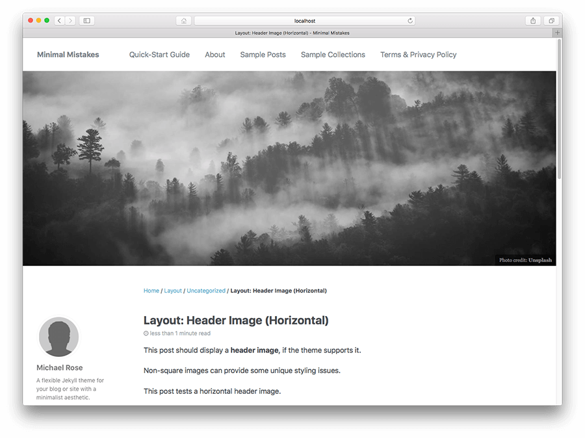This screenshot has width=585, height=438.
Task: Open the Unsplash photo credit link
Action: pyautogui.click(x=539, y=259)
